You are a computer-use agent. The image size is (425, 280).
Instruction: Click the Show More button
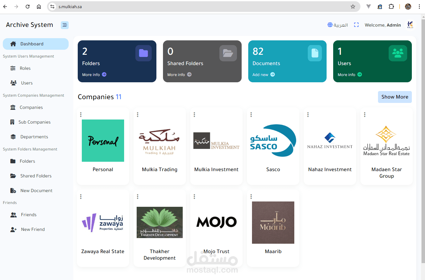click(x=395, y=97)
